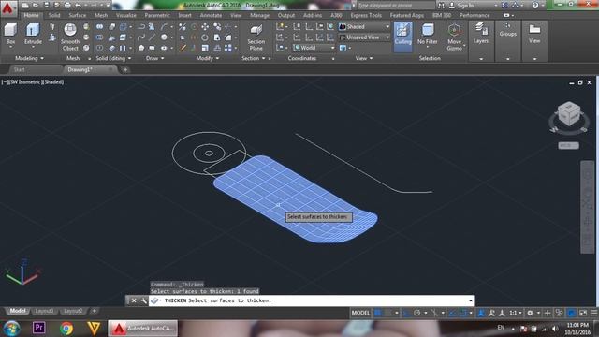Click the Sign In link
The image size is (599, 337).
465,6
